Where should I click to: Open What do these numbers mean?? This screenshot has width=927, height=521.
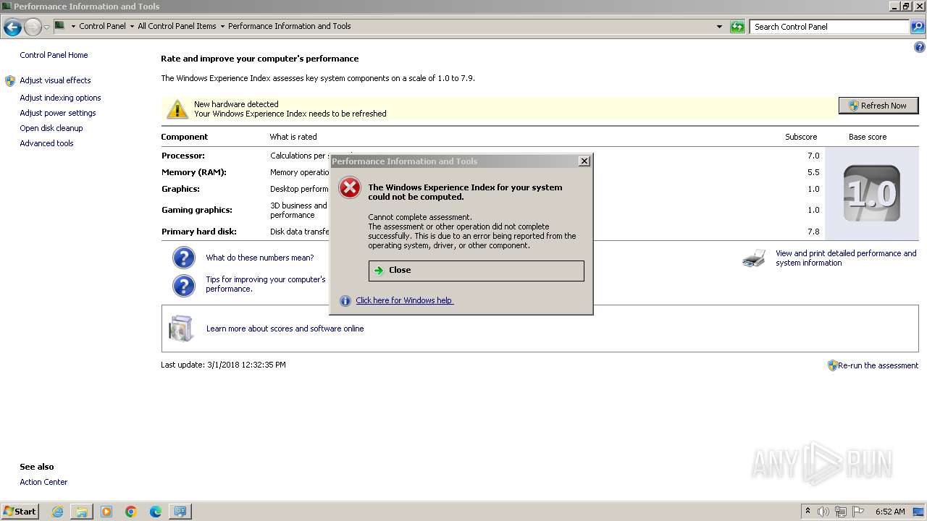point(260,258)
